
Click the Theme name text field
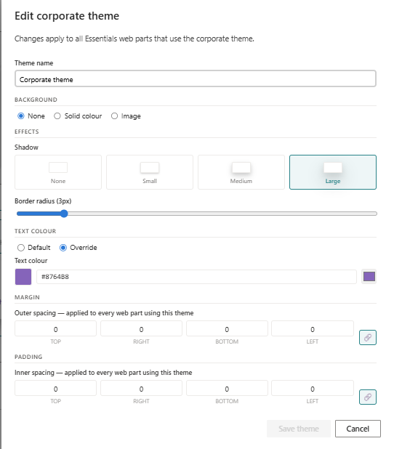point(196,78)
